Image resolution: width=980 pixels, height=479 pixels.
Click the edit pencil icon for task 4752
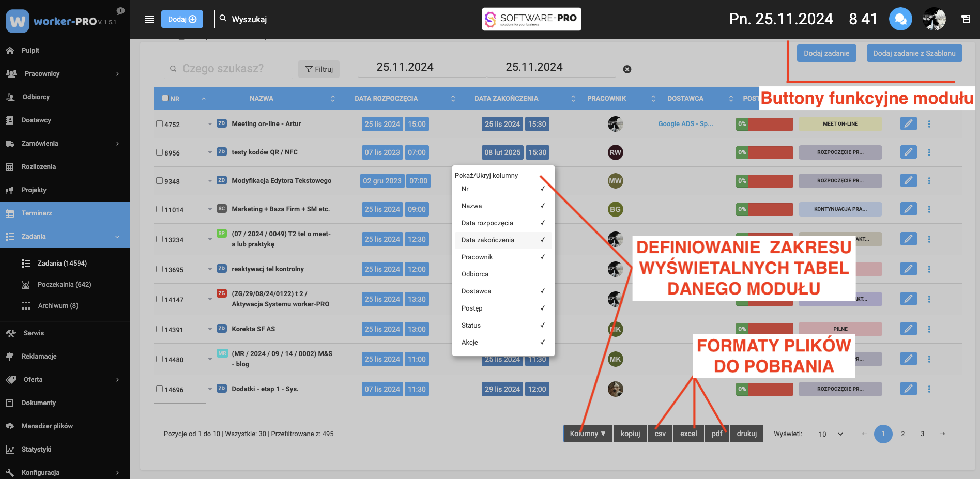tap(908, 124)
